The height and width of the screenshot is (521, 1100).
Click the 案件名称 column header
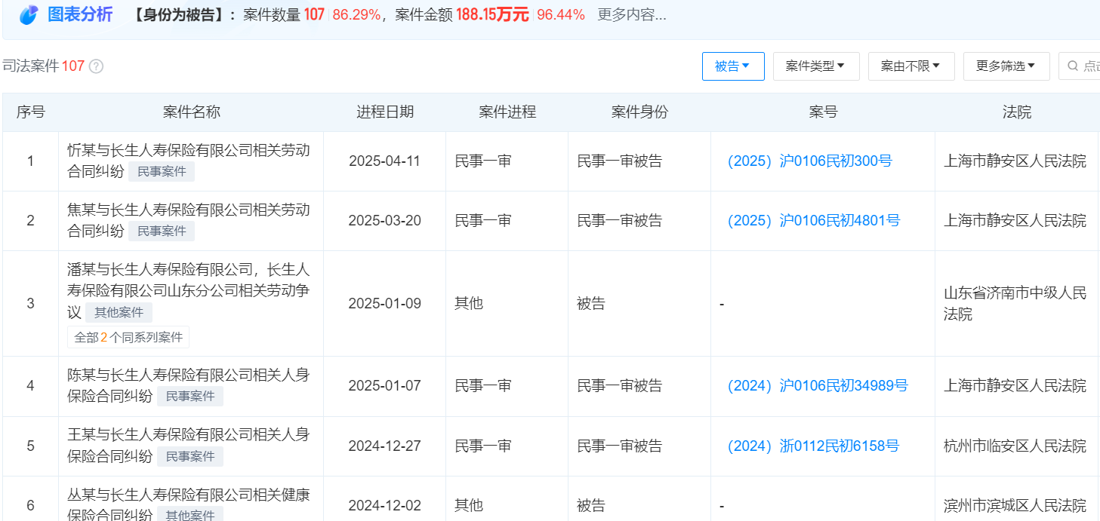(192, 112)
